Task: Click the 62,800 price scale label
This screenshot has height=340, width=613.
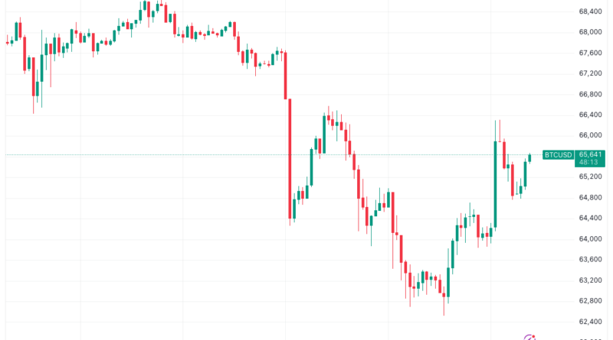Action: (x=588, y=300)
